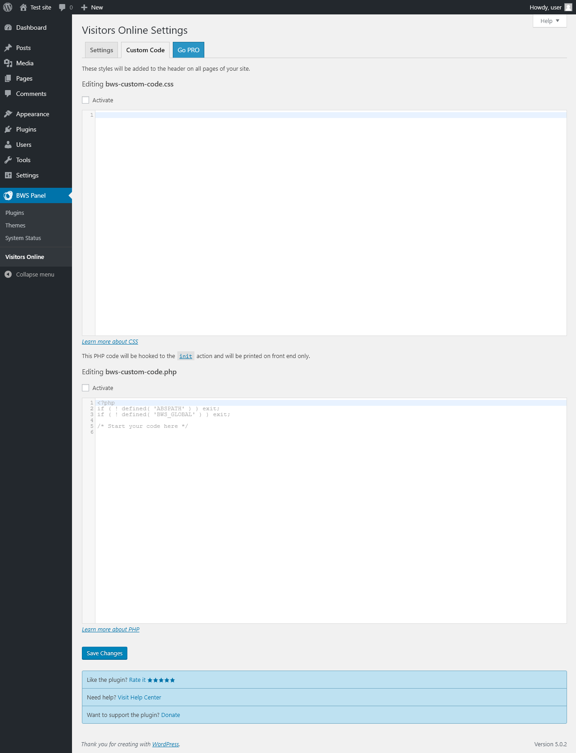
Task: Open the comments bubble icon in admin bar
Action: click(x=63, y=7)
